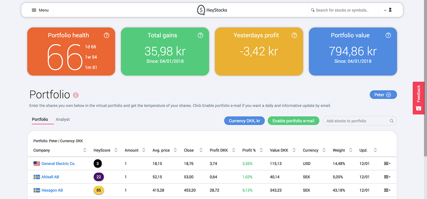Click the 1d 66 health score
The width and height of the screenshot is (427, 199).
pos(91,47)
